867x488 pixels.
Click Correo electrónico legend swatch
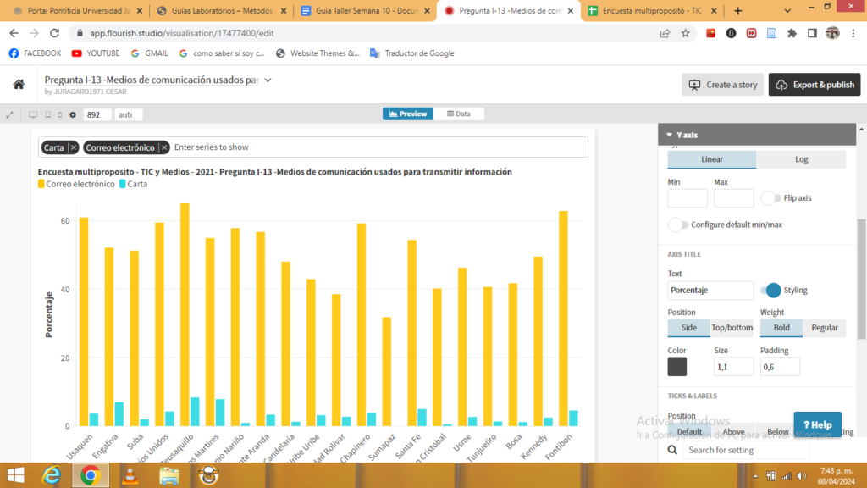point(41,184)
